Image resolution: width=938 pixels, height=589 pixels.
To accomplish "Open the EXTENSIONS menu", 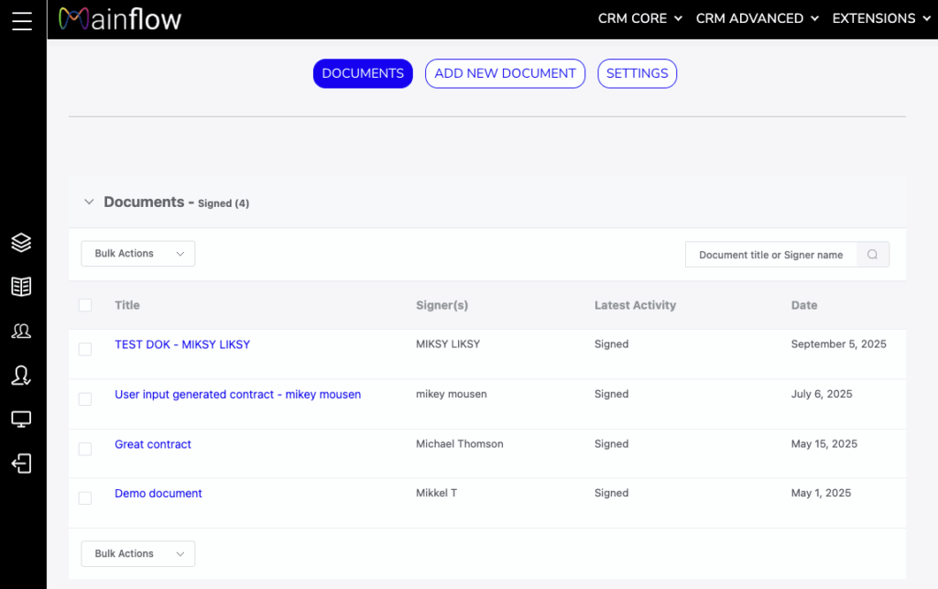I will coord(880,18).
